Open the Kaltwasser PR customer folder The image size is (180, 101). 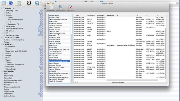pos(13,24)
